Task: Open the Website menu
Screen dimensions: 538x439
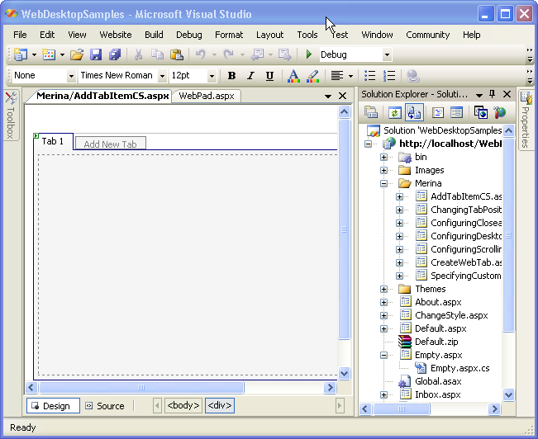Action: 115,35
